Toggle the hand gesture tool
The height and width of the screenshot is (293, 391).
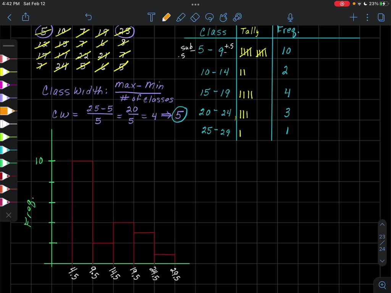(223, 17)
